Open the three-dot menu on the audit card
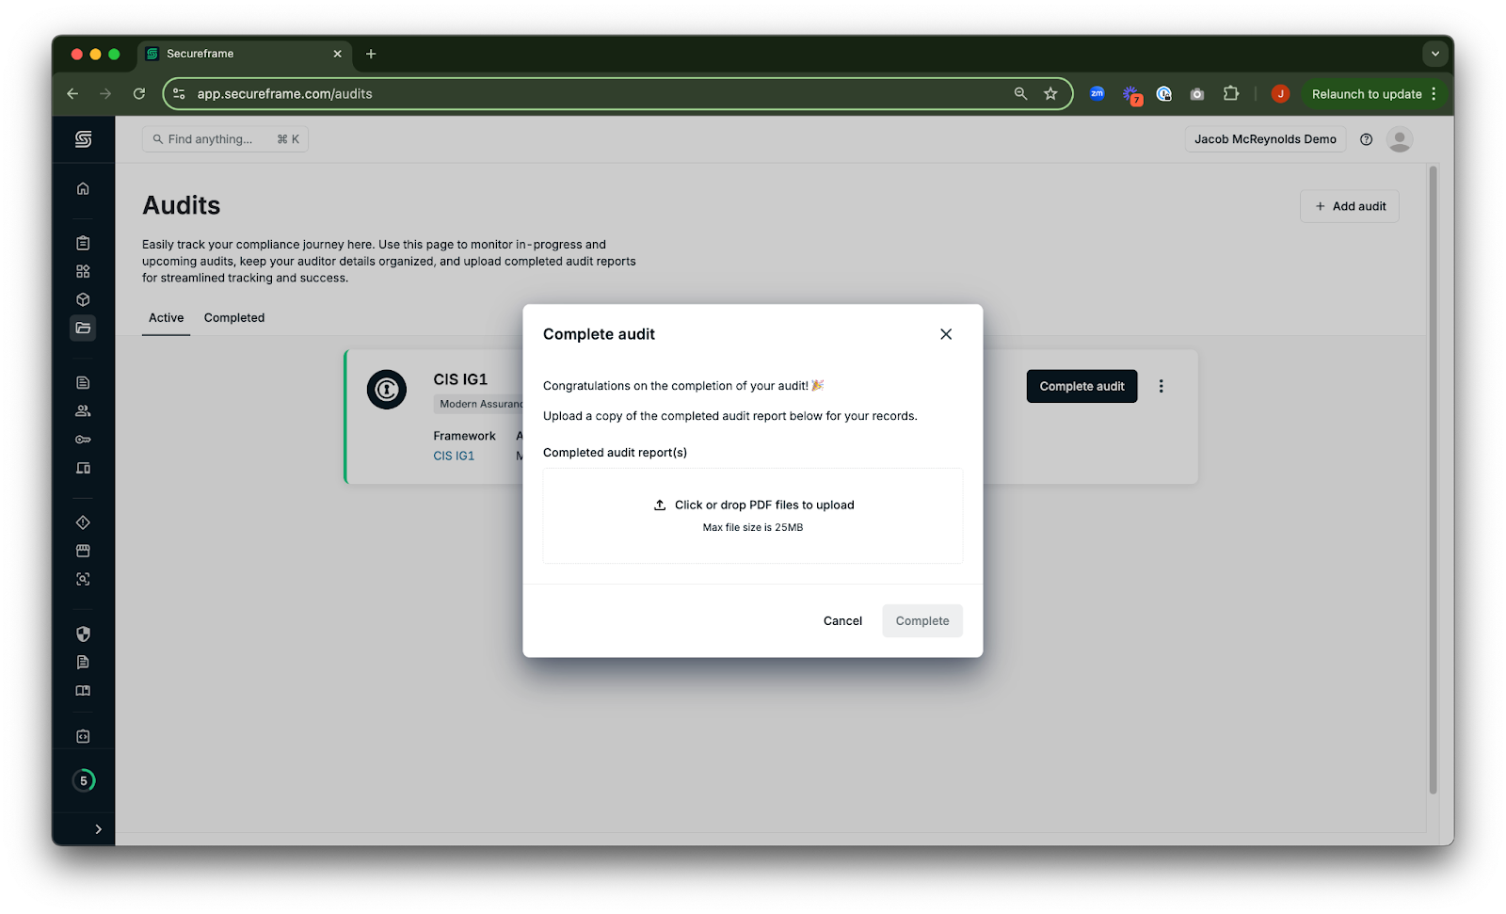Screen dimensions: 1506x914 click(1161, 386)
